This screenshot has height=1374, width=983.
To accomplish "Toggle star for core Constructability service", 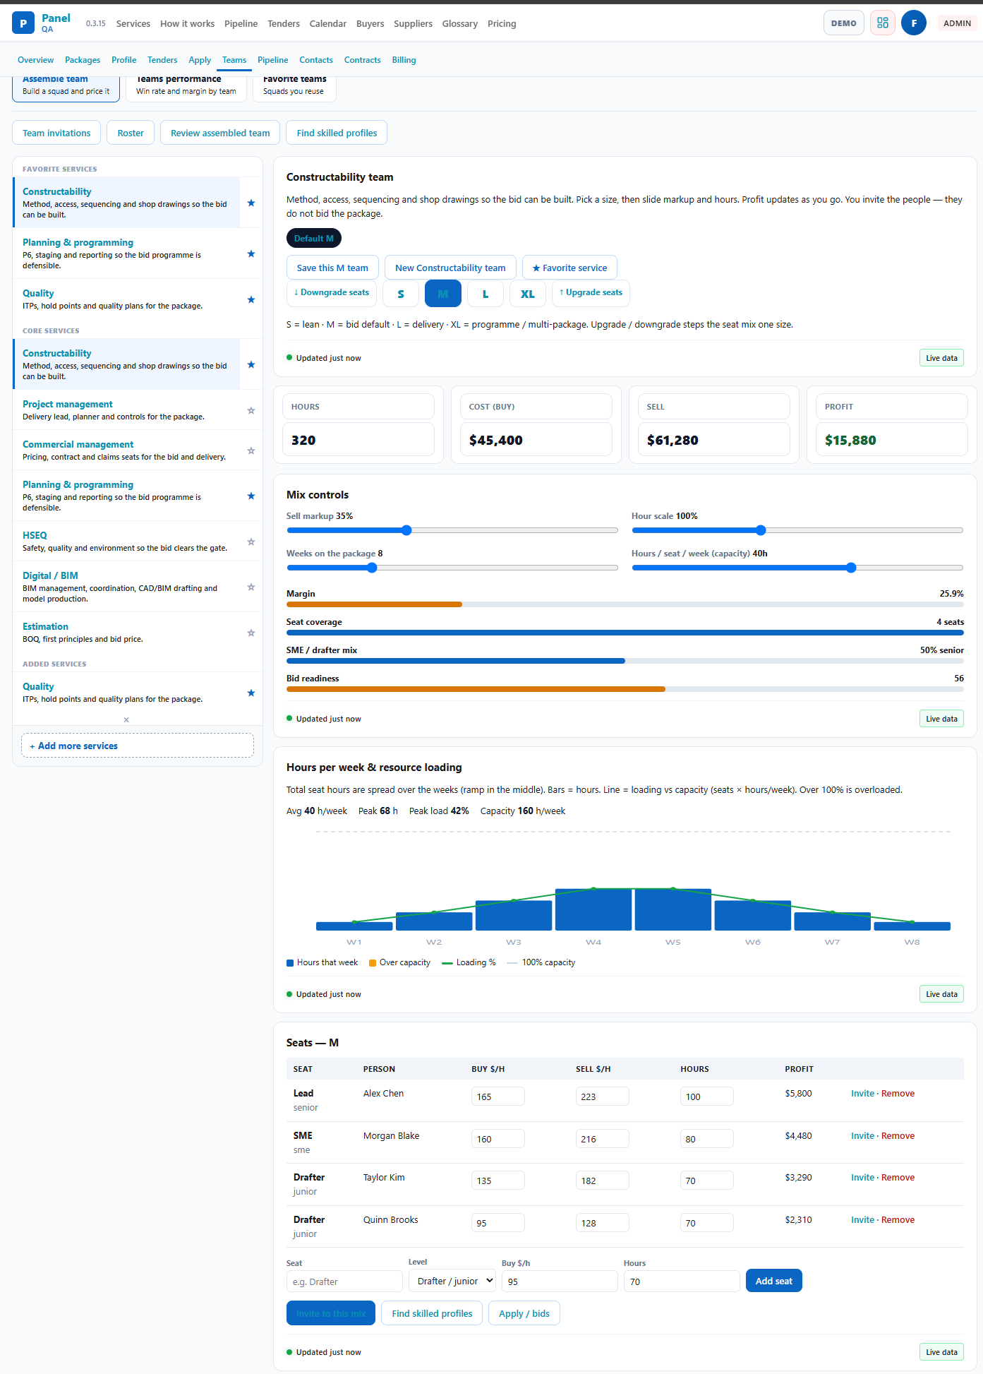I will click(x=251, y=364).
